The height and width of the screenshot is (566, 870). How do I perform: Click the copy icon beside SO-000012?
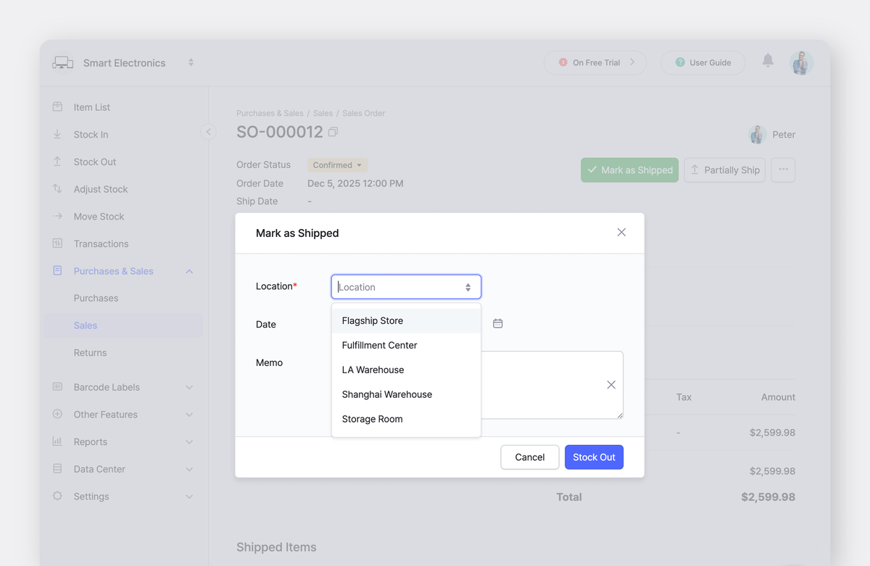[x=332, y=132]
